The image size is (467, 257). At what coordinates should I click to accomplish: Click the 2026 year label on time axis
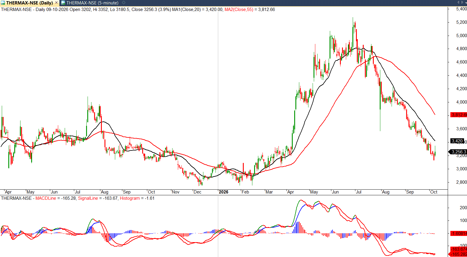pyautogui.click(x=224, y=192)
